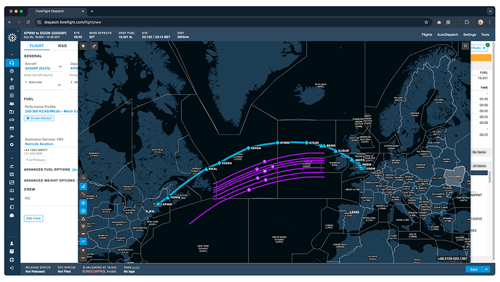Image resolution: width=500 pixels, height=282 pixels.
Task: Expand the 1. Alternate dropdown
Action: tap(59, 85)
